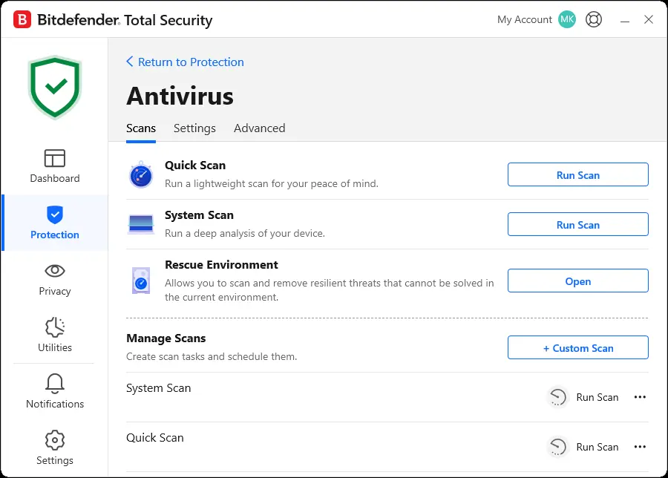Click the support lifebuoy icon in header
The image size is (668, 478).
point(594,19)
